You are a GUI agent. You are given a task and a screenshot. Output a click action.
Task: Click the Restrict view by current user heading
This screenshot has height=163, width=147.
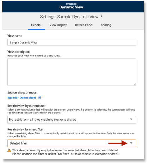[26, 106]
